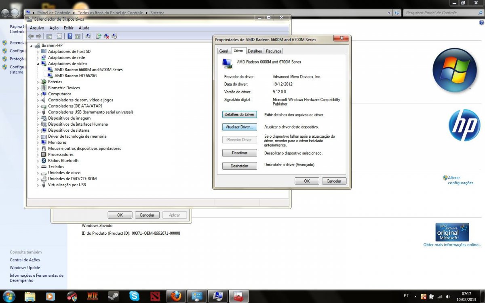Click Obter mais informações online link
This screenshot has height=303, width=485.
point(452,245)
